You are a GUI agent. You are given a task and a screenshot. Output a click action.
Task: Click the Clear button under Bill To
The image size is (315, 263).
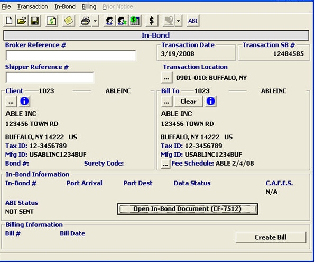tap(188, 101)
